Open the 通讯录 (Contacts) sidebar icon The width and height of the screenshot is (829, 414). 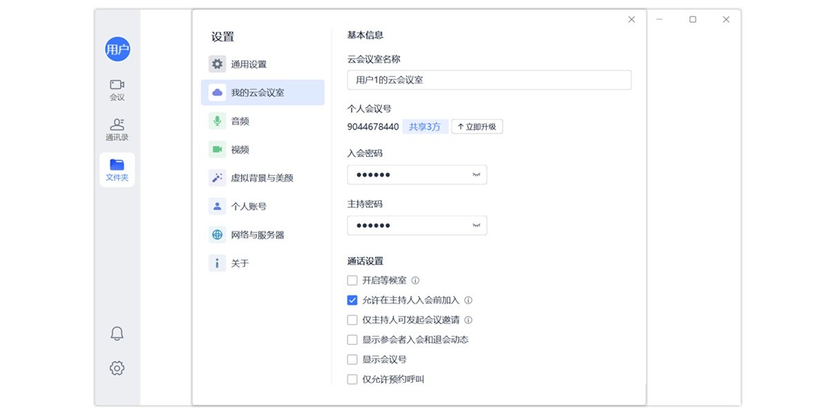[117, 128]
